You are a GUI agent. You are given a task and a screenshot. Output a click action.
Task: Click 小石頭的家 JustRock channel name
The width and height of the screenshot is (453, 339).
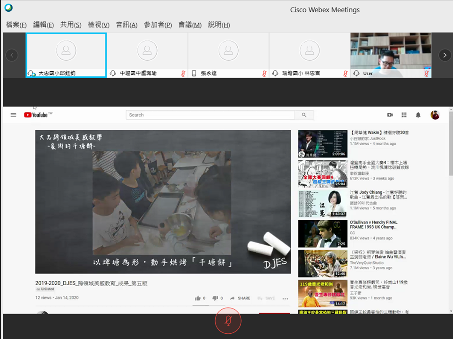[x=368, y=139]
